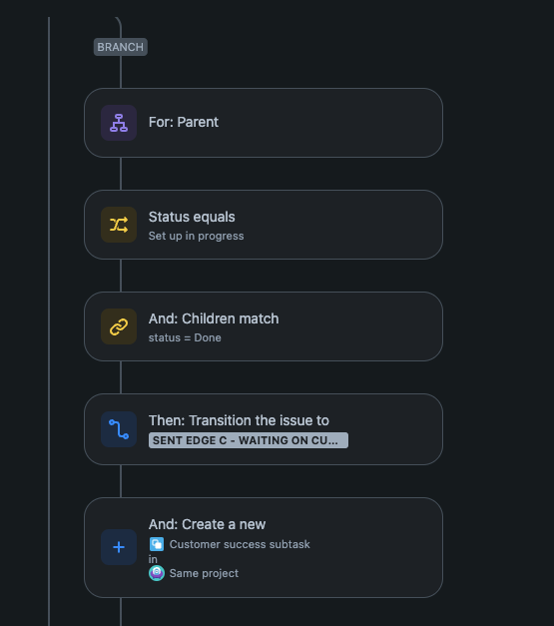Open the Children match condition card
The height and width of the screenshot is (626, 554).
point(264,326)
